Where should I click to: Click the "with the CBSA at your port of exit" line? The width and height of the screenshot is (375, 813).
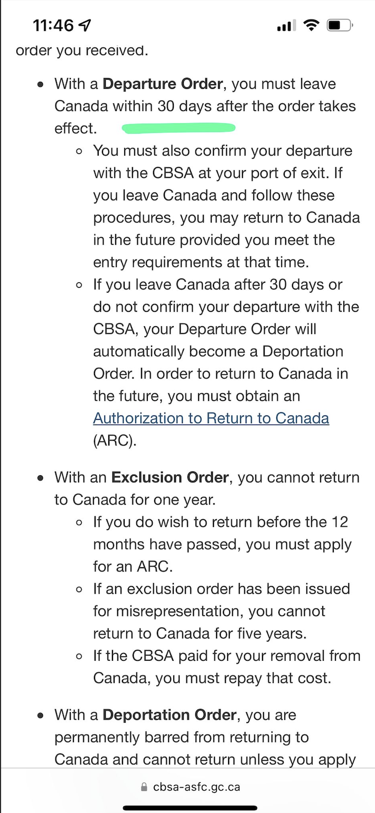point(218,173)
